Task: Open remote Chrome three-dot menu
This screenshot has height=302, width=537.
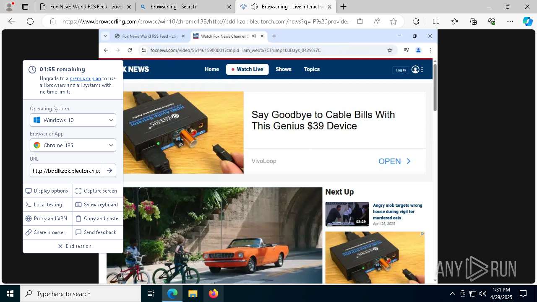Action: (430, 50)
